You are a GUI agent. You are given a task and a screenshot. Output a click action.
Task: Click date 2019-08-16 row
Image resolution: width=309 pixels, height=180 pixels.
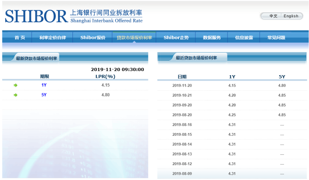[182, 125]
